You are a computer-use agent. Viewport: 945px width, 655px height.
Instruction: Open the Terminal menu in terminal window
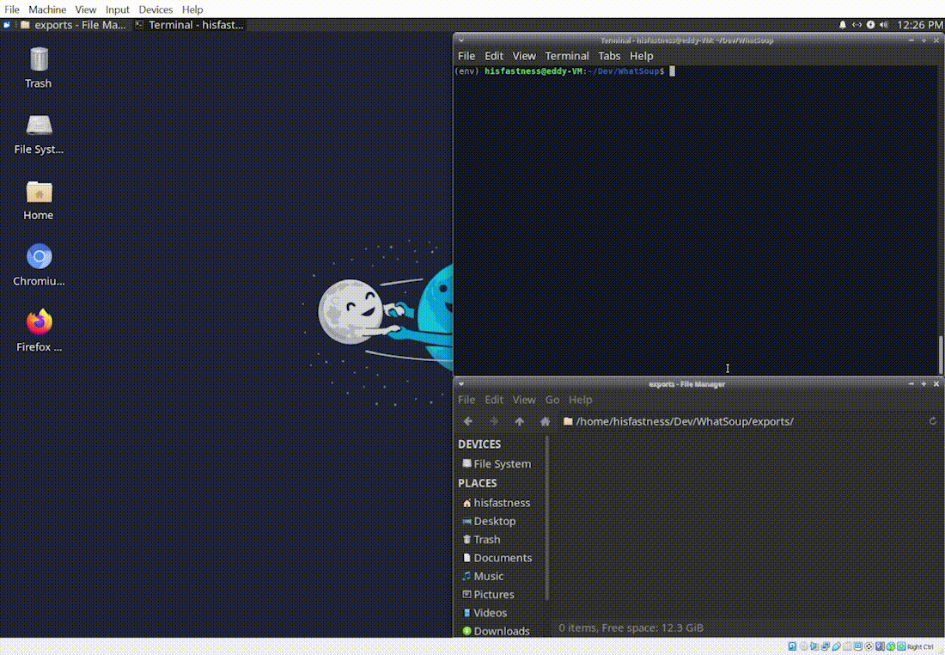(567, 56)
